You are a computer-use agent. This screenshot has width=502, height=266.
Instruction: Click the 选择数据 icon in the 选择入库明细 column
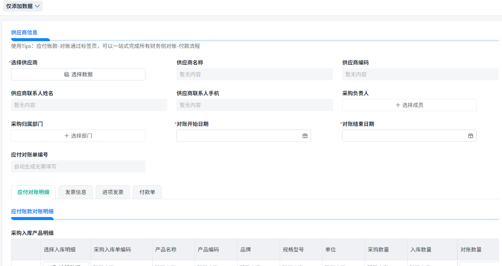click(x=54, y=265)
